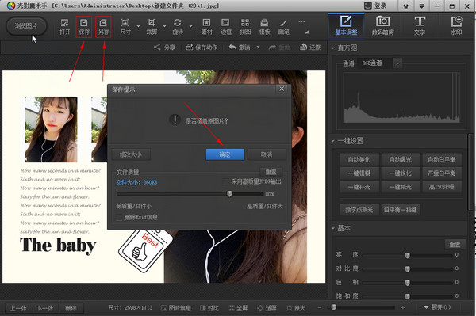Open the 撤销 history dropdown arrow

click(258, 47)
